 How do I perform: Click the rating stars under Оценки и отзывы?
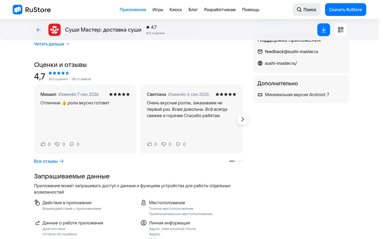(x=59, y=73)
